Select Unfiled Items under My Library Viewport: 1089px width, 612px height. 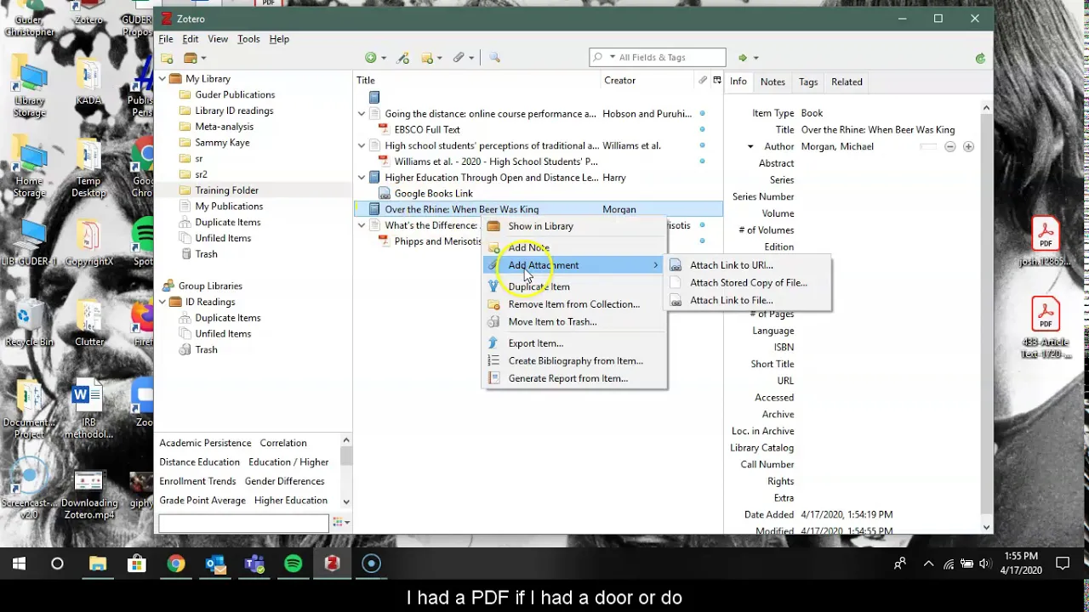point(223,238)
